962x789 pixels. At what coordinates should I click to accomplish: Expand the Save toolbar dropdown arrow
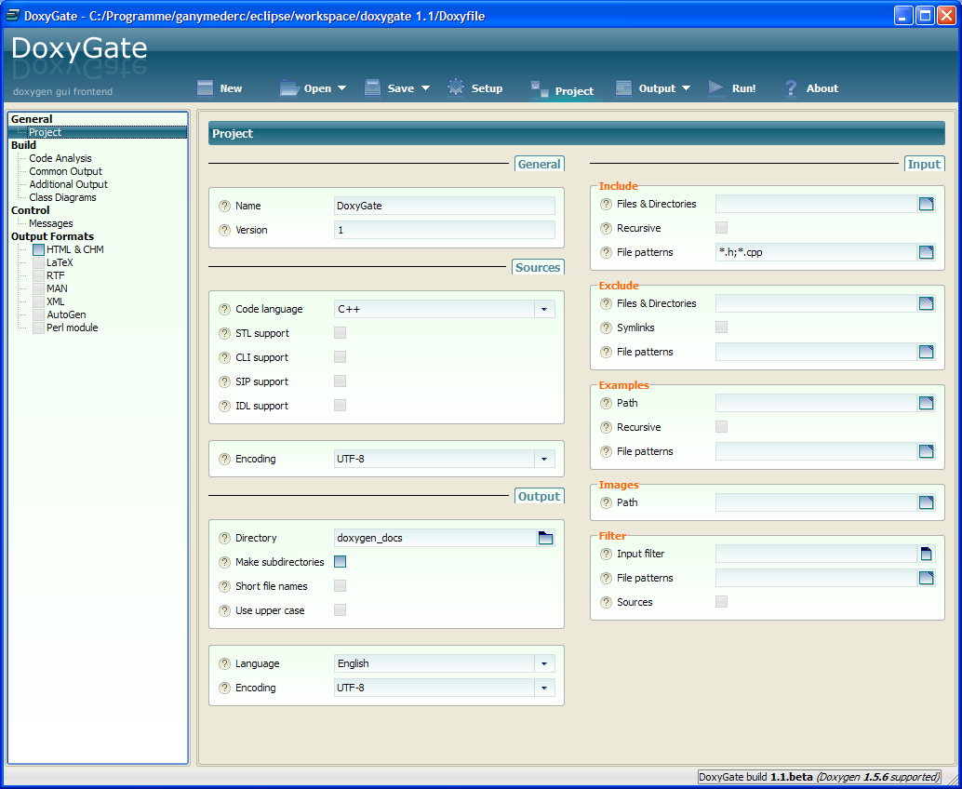[424, 88]
